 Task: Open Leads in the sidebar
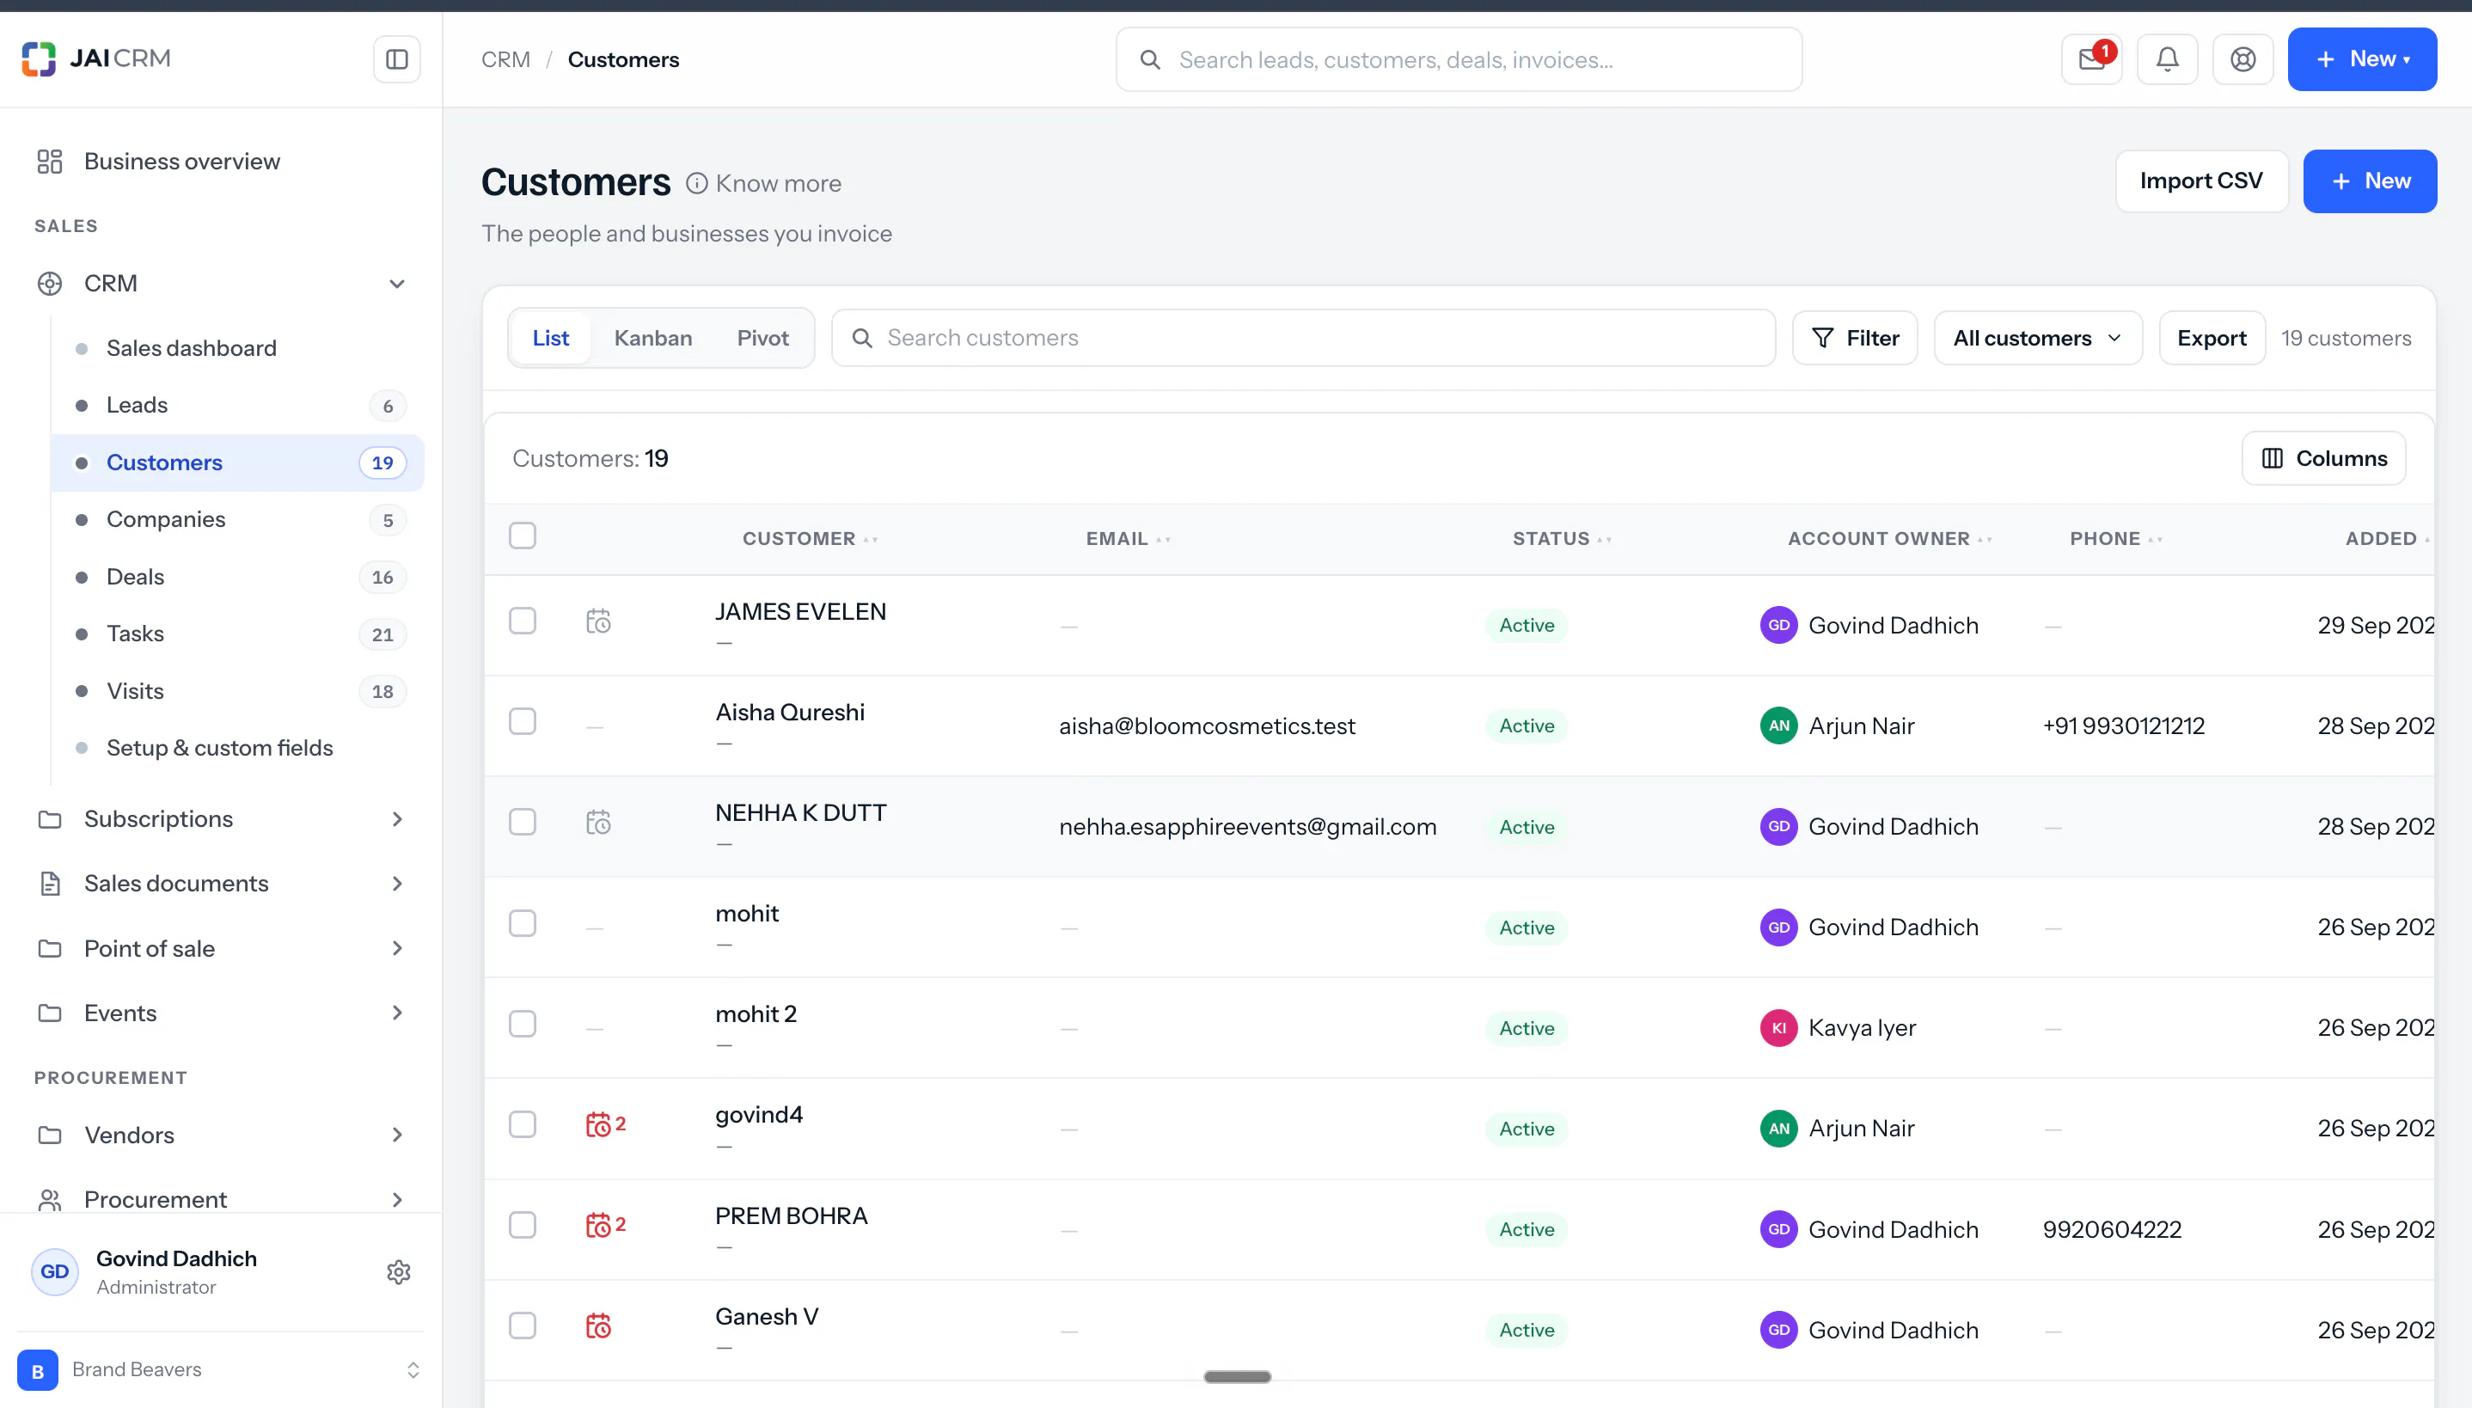(x=237, y=405)
